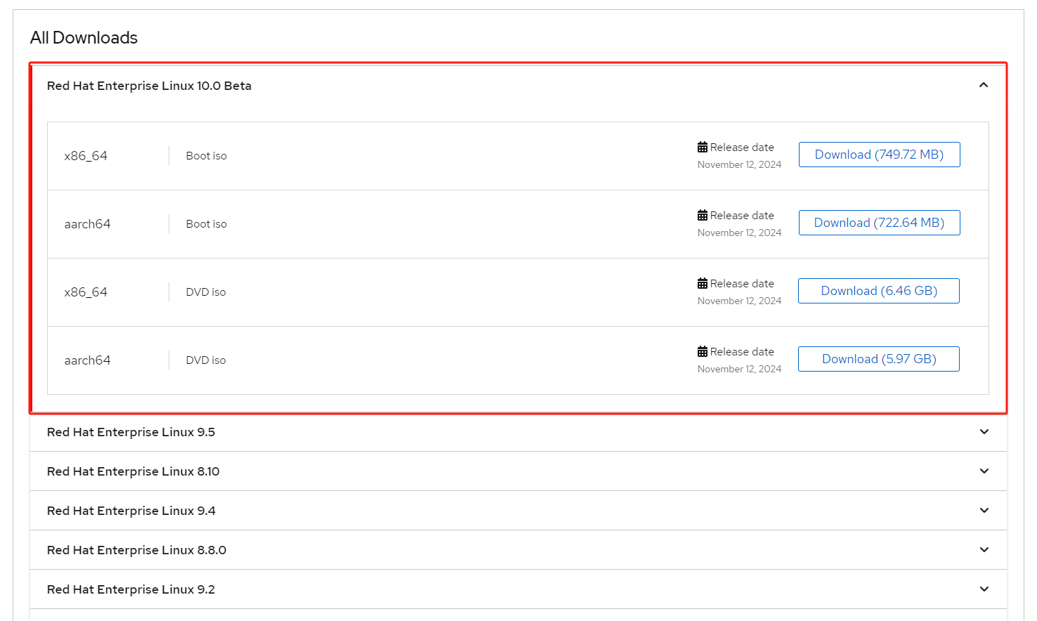Click the Red Hat Enterprise Linux 9.5 title
This screenshot has width=1037, height=621.
coord(131,432)
